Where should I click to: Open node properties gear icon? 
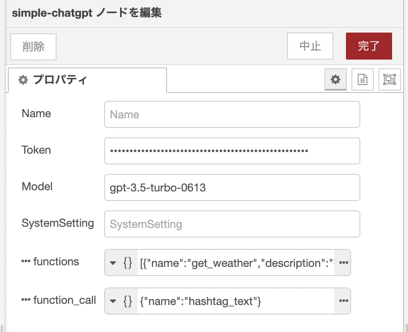click(336, 79)
